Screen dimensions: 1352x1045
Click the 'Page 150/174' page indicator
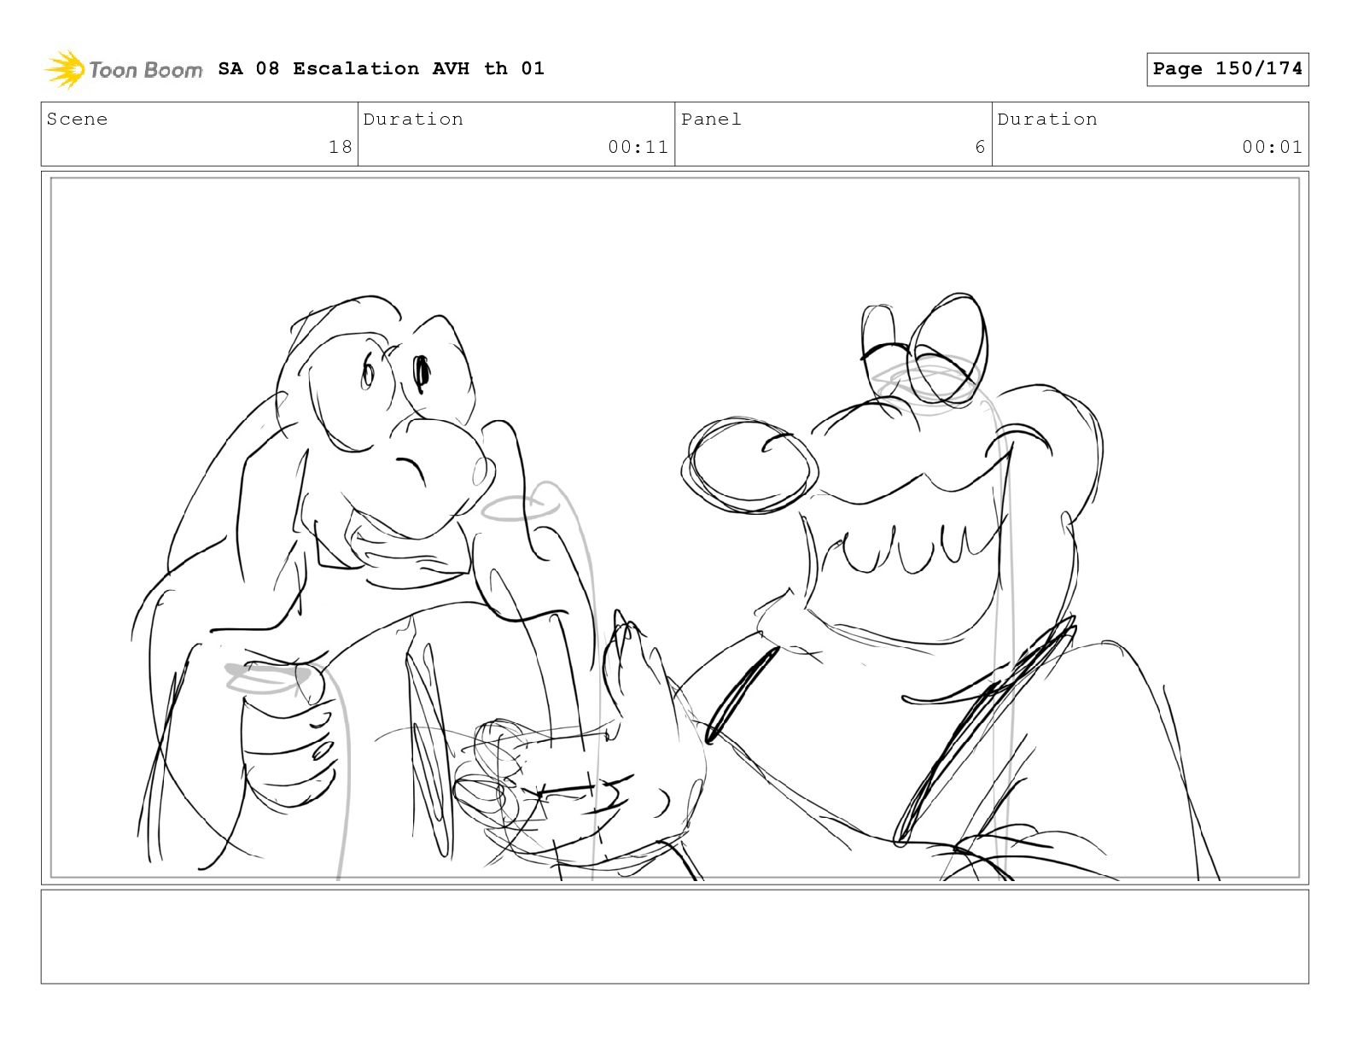pyautogui.click(x=1227, y=69)
